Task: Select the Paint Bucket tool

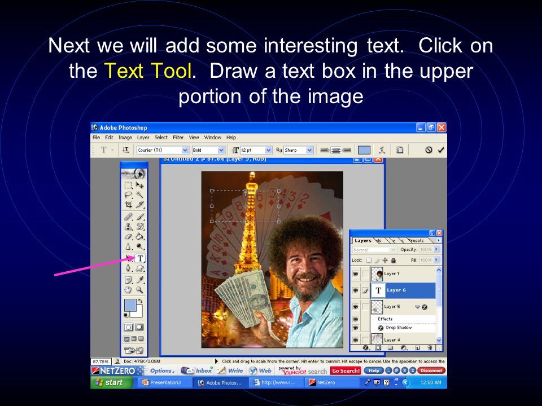Action: tap(139, 237)
